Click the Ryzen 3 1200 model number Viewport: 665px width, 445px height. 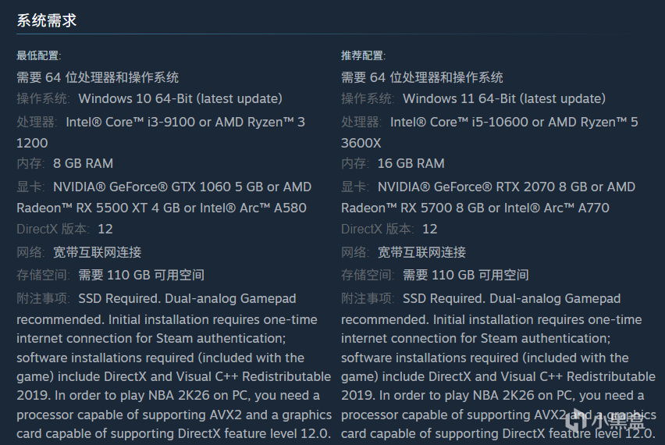[x=32, y=143]
